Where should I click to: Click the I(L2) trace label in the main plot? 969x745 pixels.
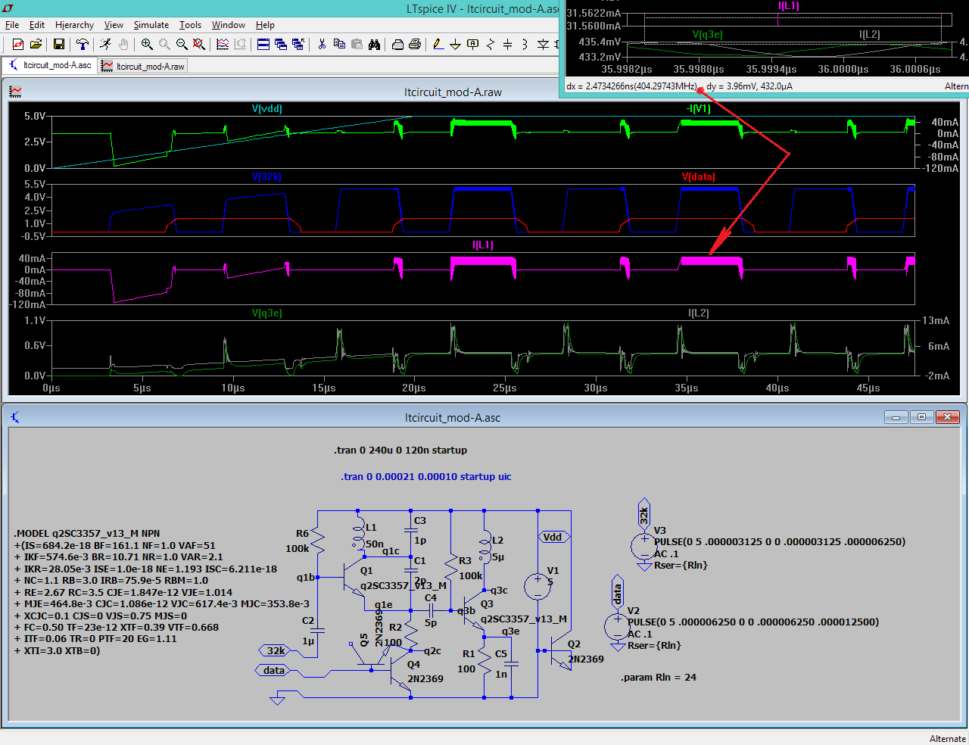tap(698, 313)
